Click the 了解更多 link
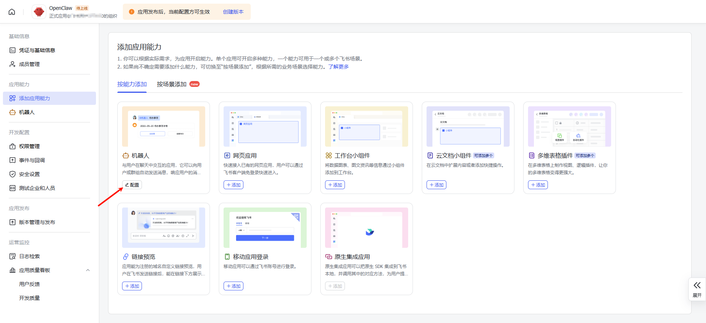This screenshot has height=323, width=706. tap(339, 67)
